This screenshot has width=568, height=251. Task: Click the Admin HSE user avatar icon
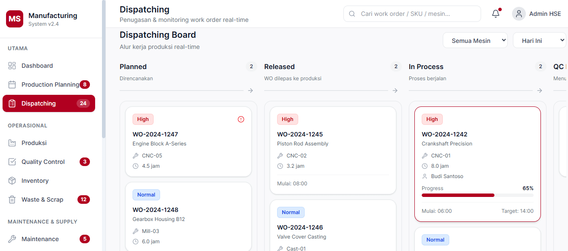point(519,14)
